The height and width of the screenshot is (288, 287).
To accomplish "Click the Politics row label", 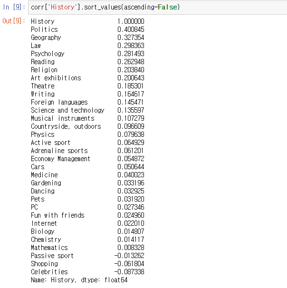I will coord(44,29).
